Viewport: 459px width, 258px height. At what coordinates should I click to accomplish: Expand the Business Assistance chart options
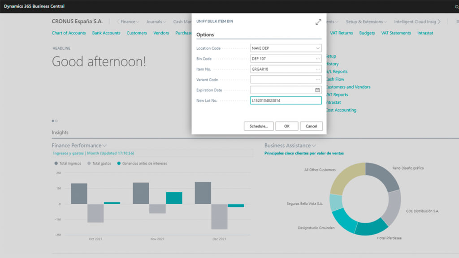click(314, 146)
